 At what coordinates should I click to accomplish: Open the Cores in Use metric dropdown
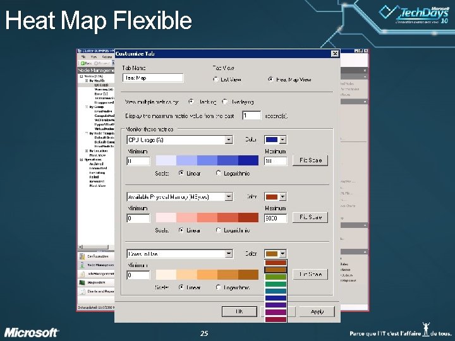point(229,254)
